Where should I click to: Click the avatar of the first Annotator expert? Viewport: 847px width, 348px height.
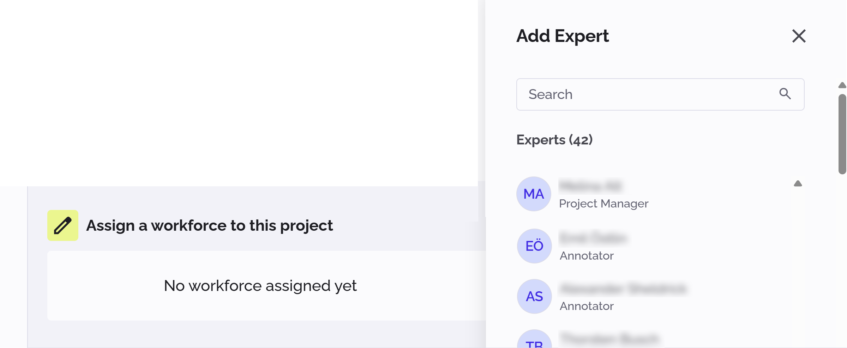pyautogui.click(x=534, y=246)
